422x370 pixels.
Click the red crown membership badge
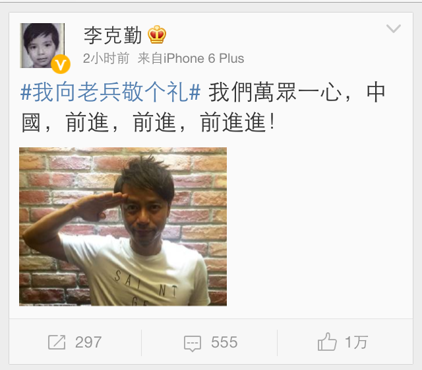157,34
